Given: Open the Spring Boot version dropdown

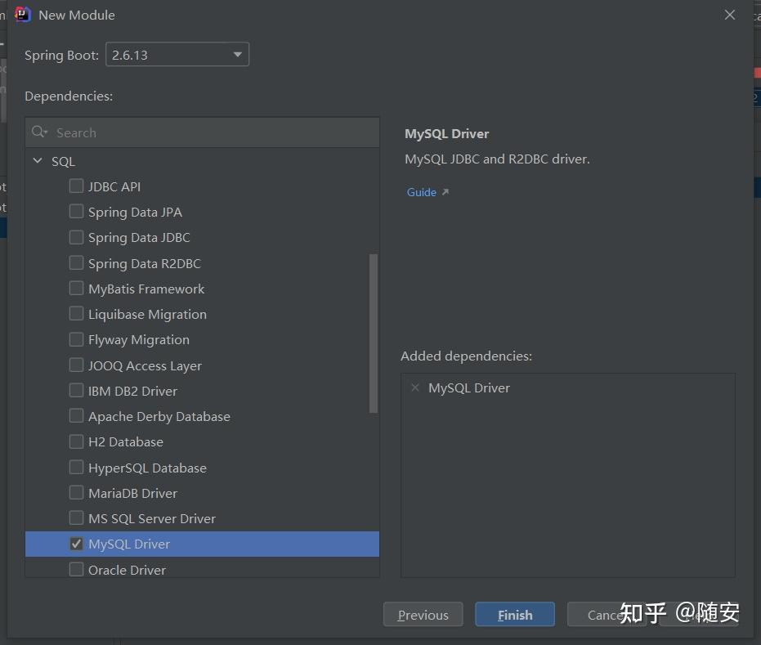Looking at the screenshot, I should 236,54.
